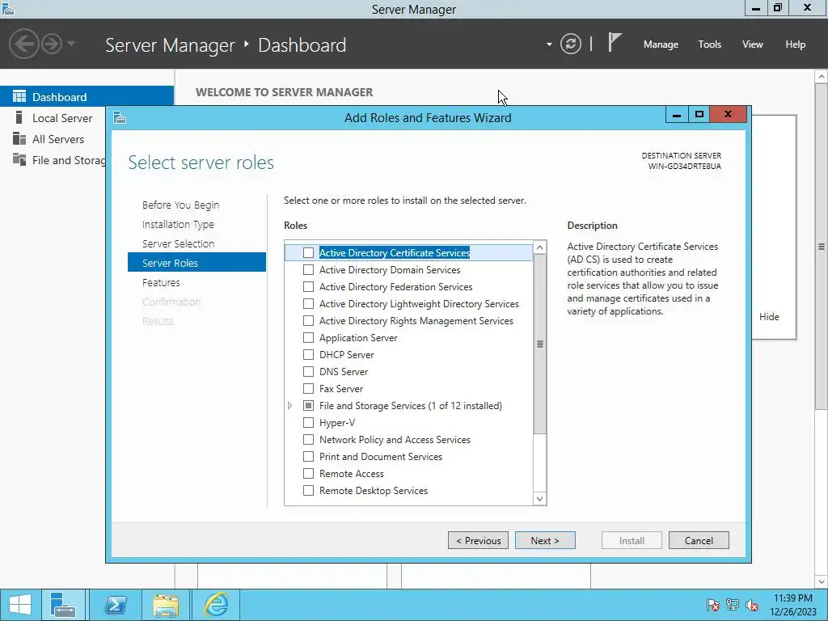Click the Local Server icon

point(19,117)
